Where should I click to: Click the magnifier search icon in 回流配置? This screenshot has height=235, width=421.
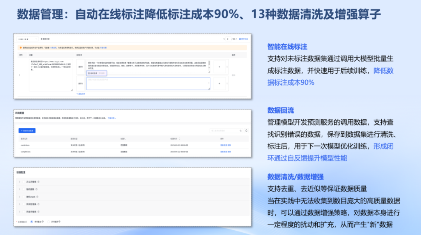240,131
